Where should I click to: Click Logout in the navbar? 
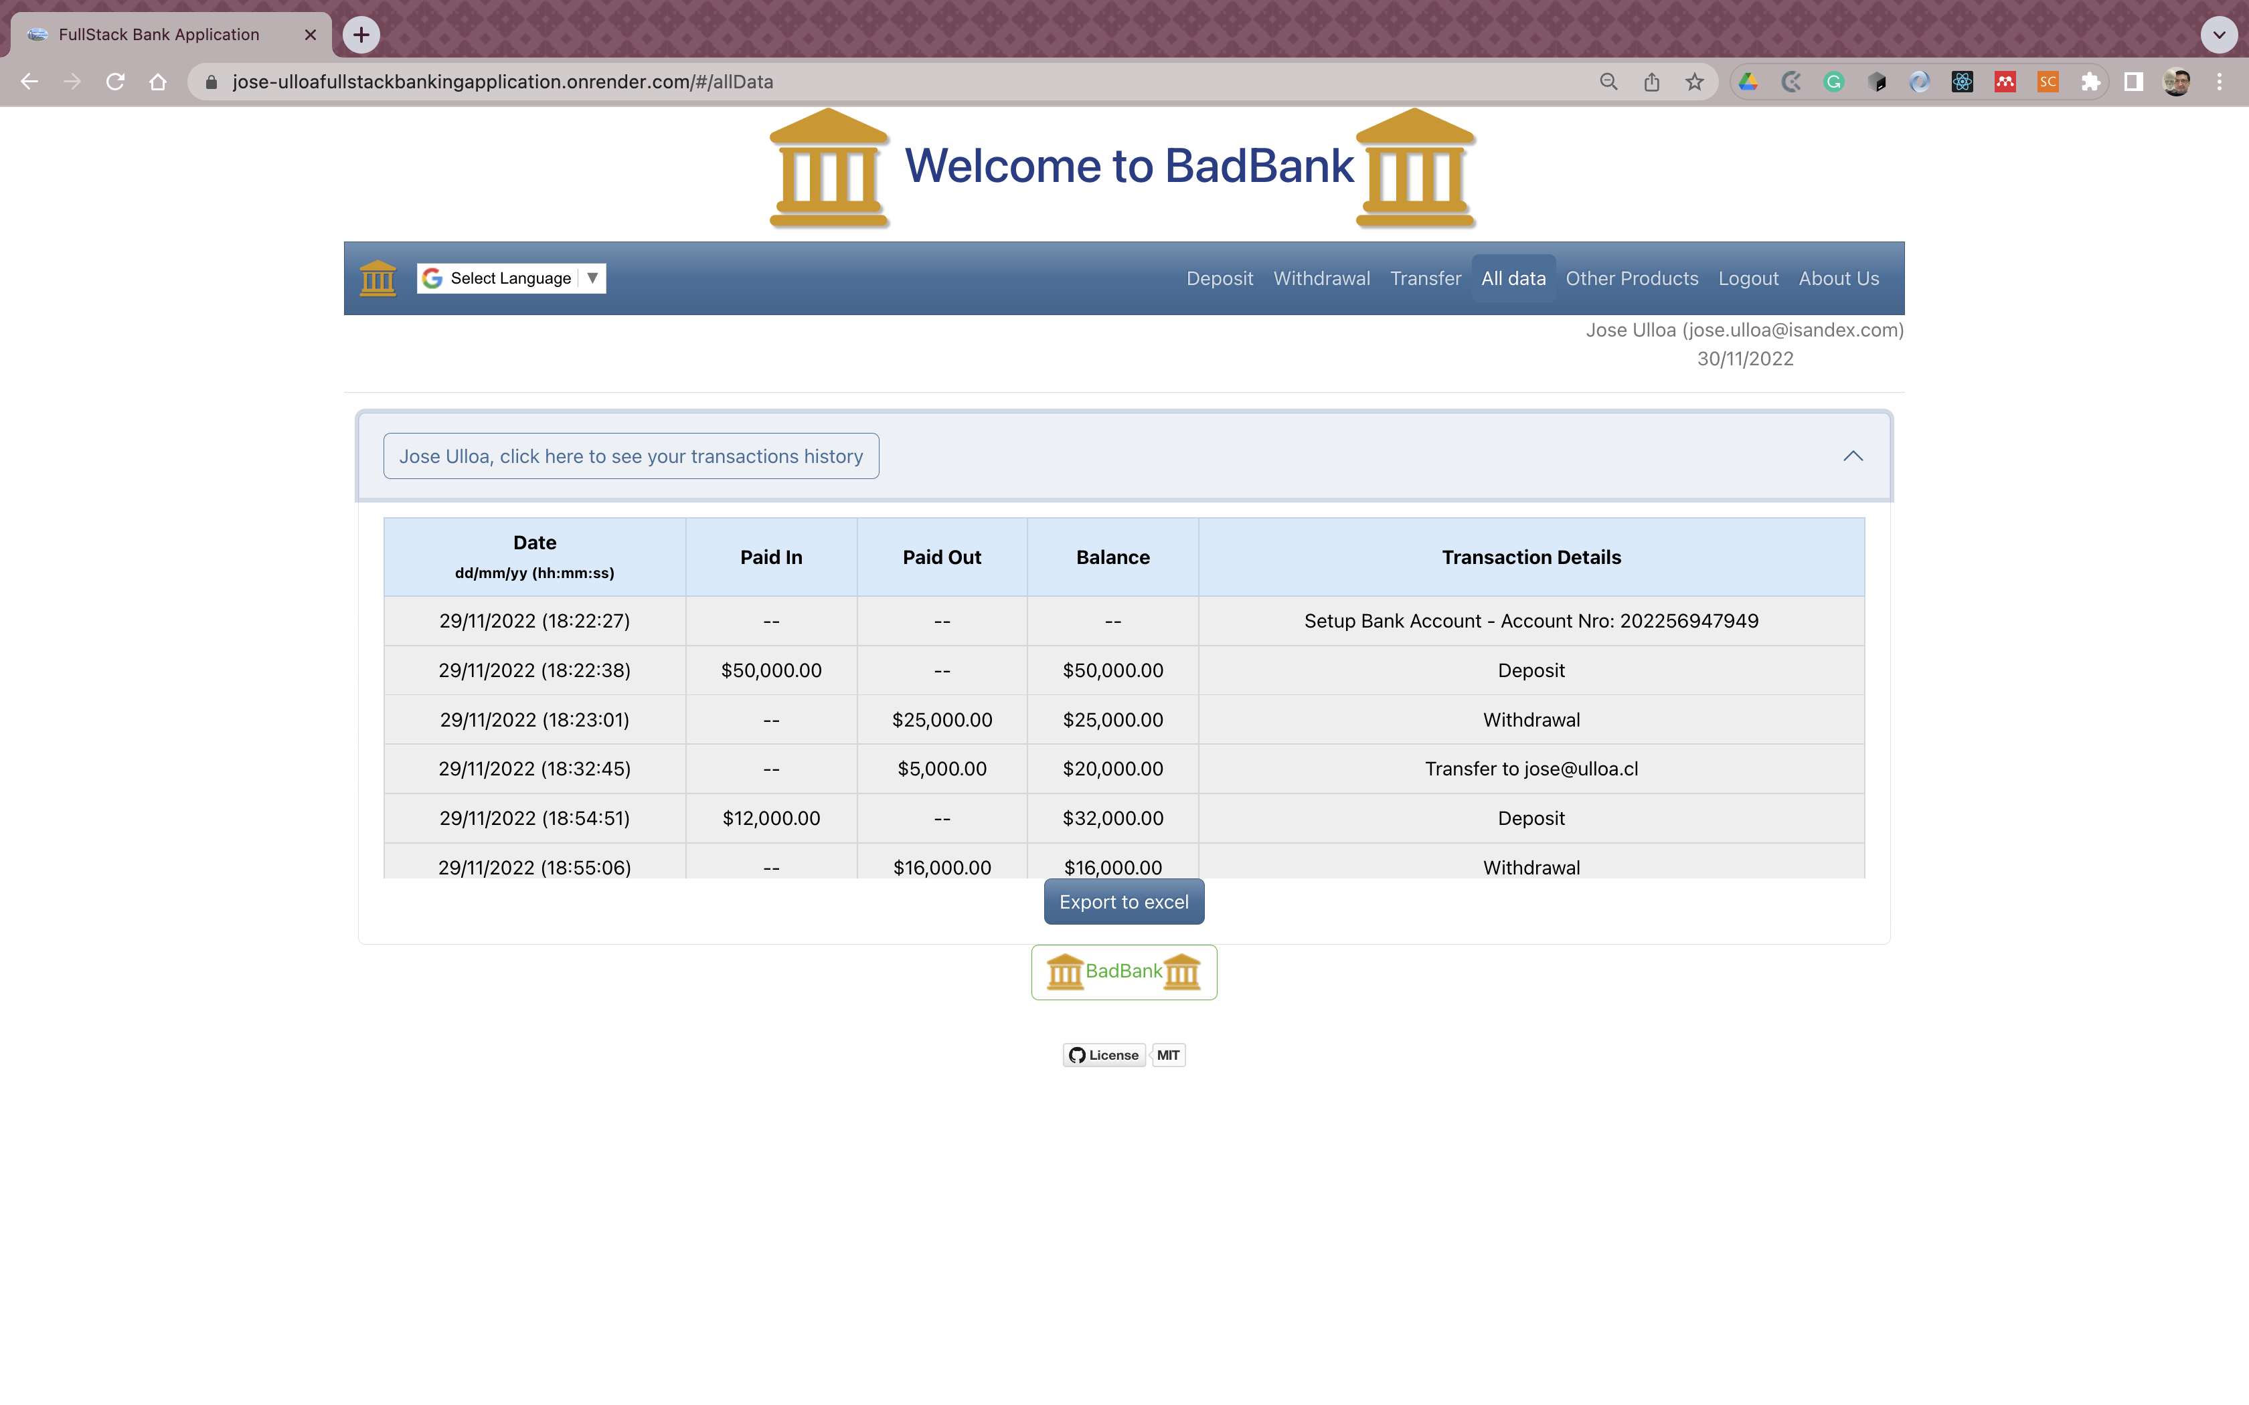(x=1748, y=278)
